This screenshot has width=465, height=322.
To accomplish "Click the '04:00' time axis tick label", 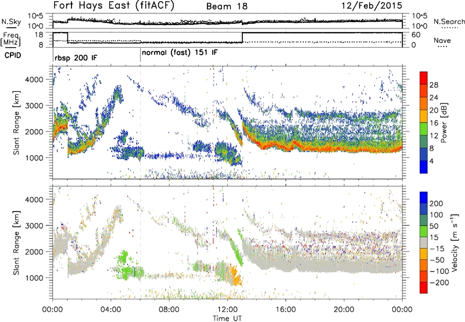I will 111,309.
